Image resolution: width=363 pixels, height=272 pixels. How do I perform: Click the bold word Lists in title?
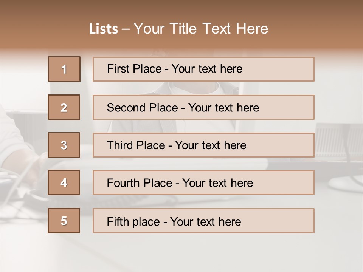pos(104,29)
